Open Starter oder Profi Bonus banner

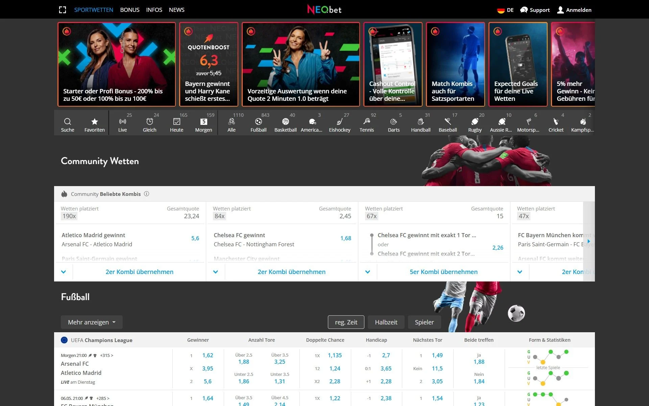117,64
